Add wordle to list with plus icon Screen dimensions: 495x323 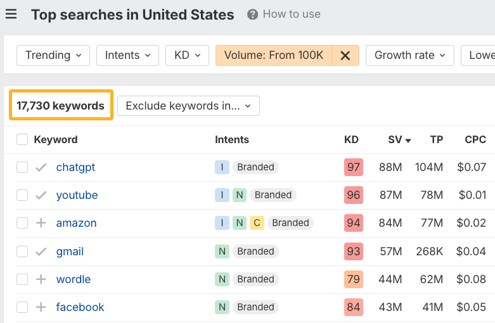pos(41,279)
